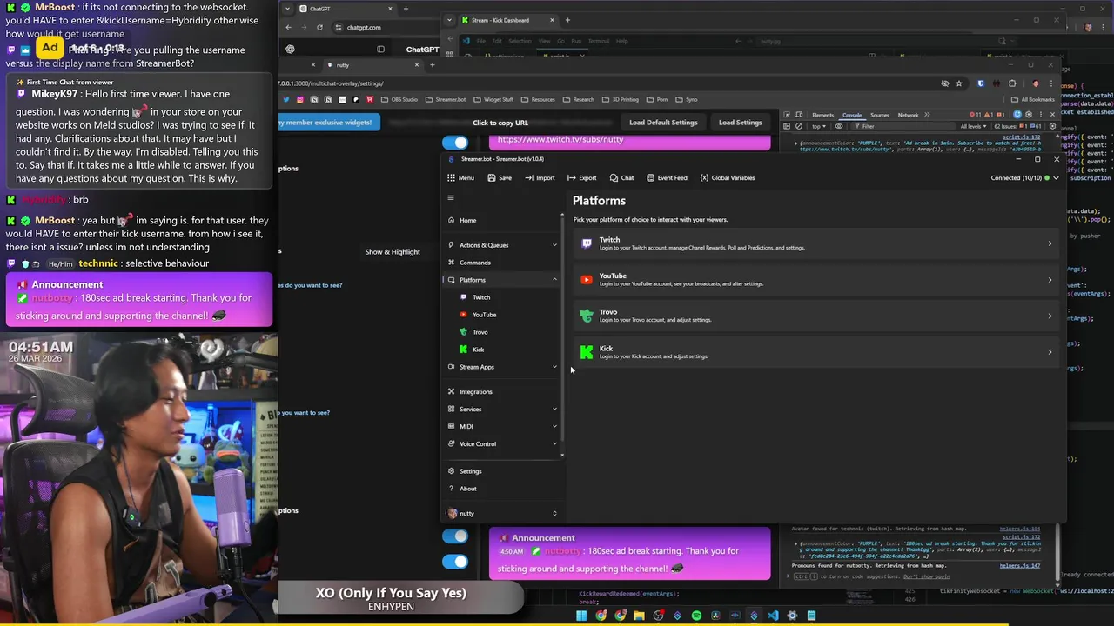The width and height of the screenshot is (1114, 626).
Task: Open Global Variables in Streamer.bot
Action: (x=728, y=177)
